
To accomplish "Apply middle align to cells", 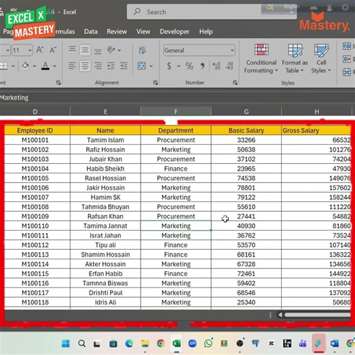I will (x=85, y=50).
